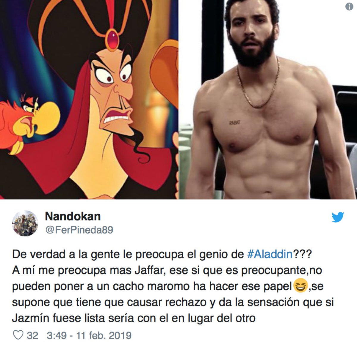Open the shirtless bearded man photo
This screenshot has width=357, height=347.
tap(268, 100)
